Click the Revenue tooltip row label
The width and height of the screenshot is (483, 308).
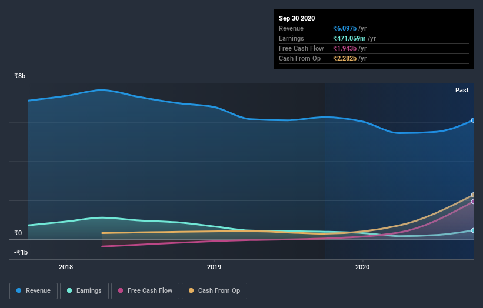291,28
